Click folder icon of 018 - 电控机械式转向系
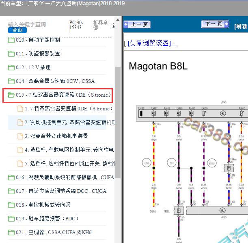Screen dimensions: 248x243 pyautogui.click(x=11, y=205)
